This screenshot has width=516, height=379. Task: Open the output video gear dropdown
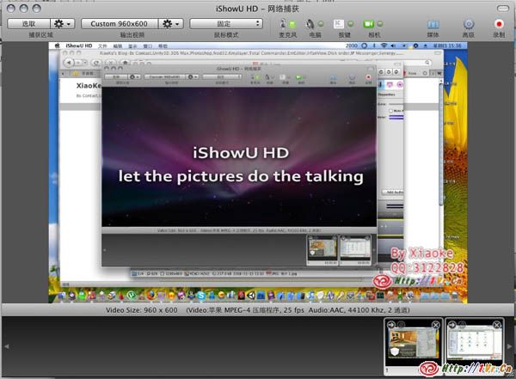click(171, 24)
